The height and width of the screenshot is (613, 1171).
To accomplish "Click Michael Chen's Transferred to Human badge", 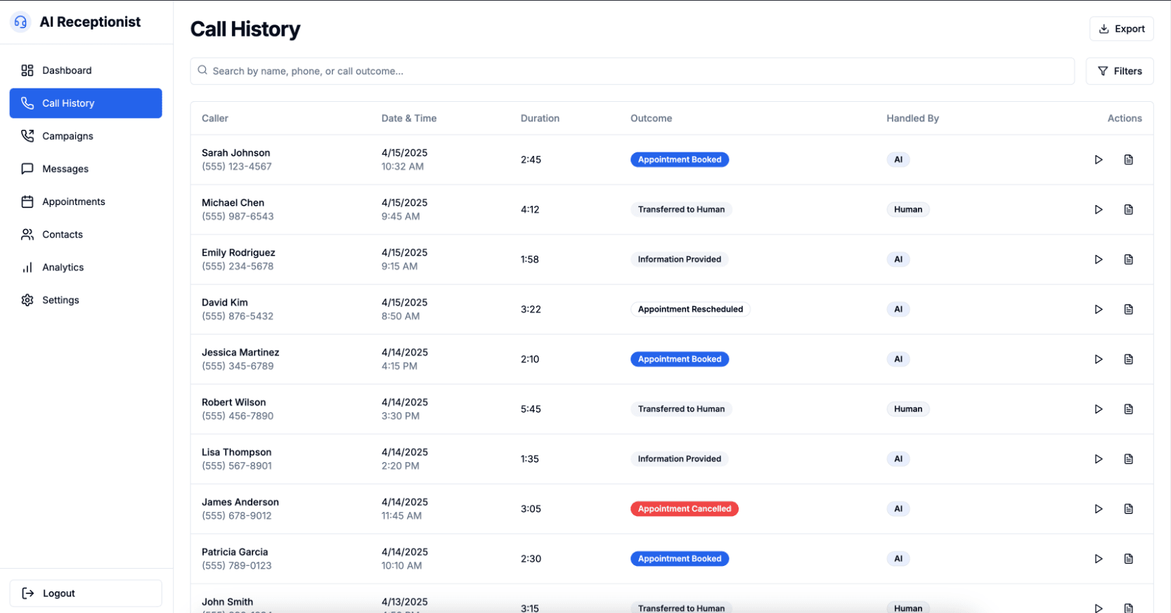I will 681,210.
